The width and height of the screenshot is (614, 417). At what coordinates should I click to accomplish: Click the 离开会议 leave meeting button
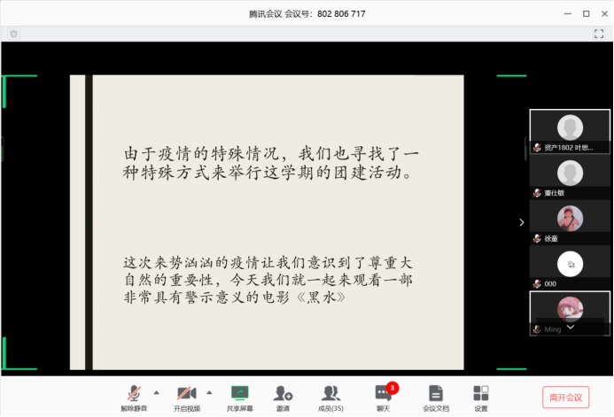click(x=565, y=398)
